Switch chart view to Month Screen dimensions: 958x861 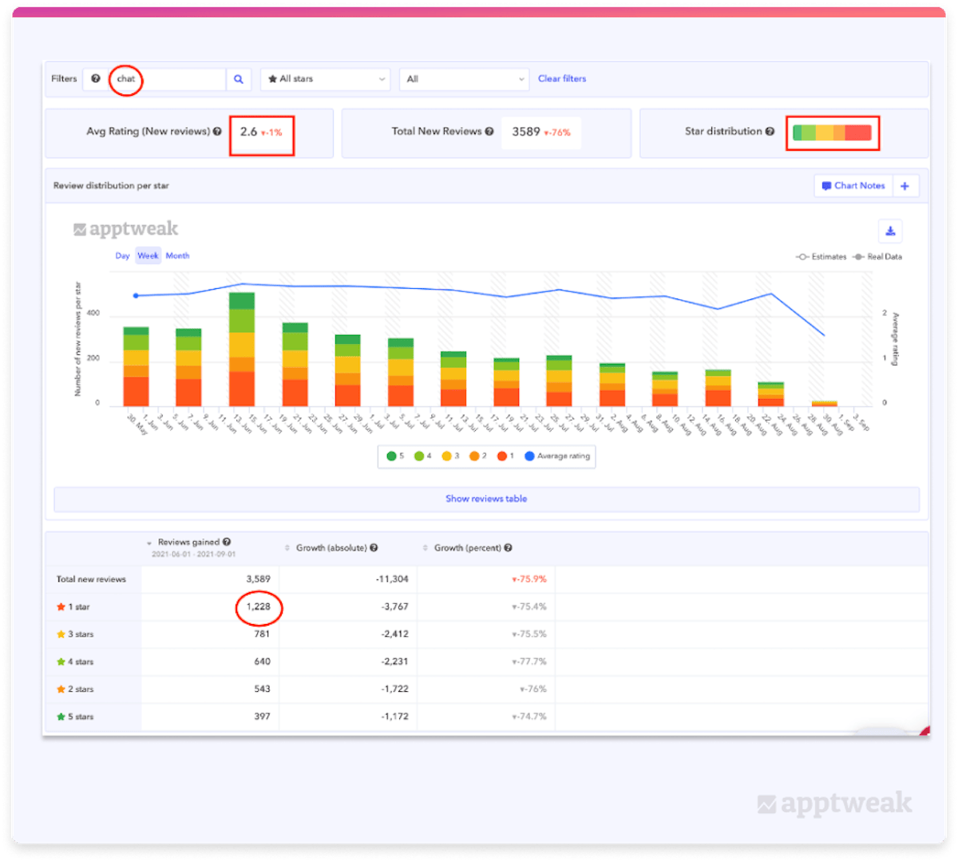tap(177, 256)
